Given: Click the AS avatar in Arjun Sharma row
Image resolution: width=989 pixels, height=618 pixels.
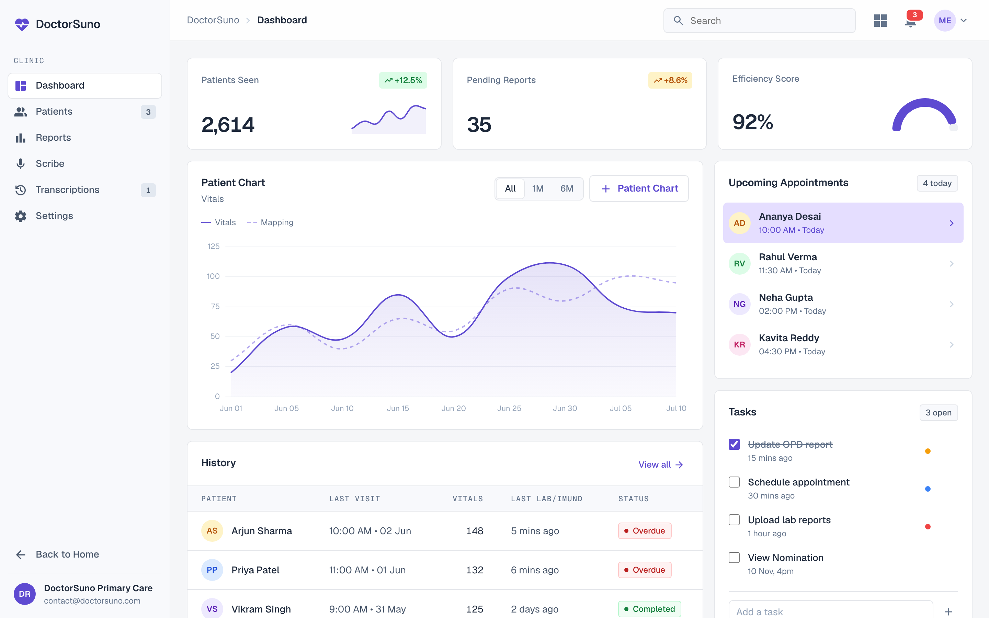Looking at the screenshot, I should (212, 531).
